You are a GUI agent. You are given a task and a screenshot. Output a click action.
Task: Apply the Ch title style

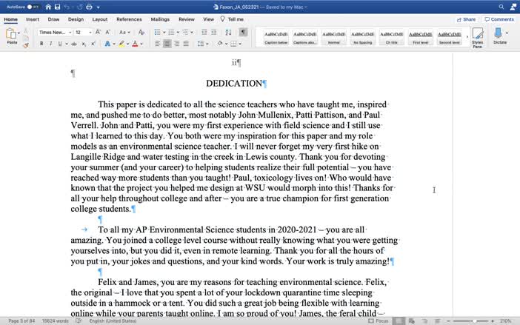click(x=391, y=38)
